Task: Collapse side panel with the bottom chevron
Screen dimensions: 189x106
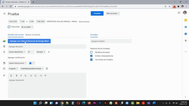Action: click(x=185, y=97)
